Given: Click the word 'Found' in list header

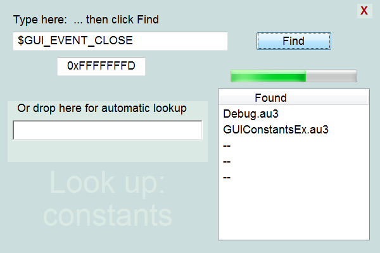Looking at the screenshot, I should (x=270, y=98).
